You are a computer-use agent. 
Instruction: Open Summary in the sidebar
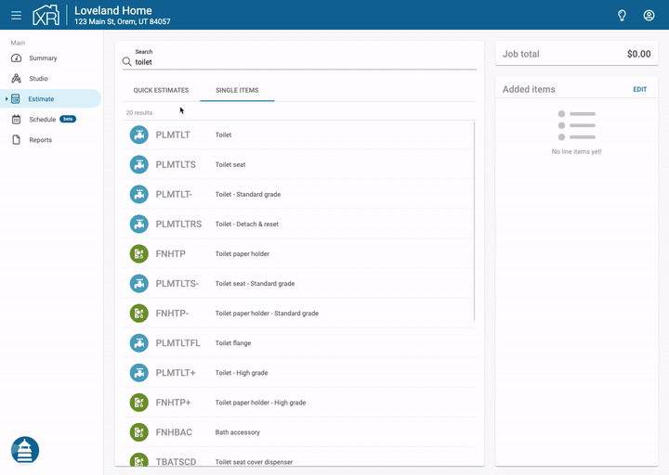coord(51,58)
